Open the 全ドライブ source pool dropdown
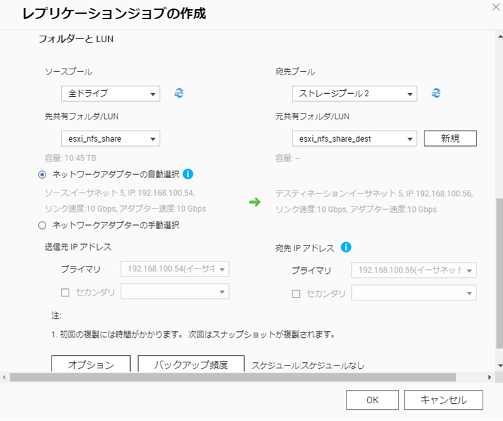This screenshot has height=421, width=503. point(110,94)
